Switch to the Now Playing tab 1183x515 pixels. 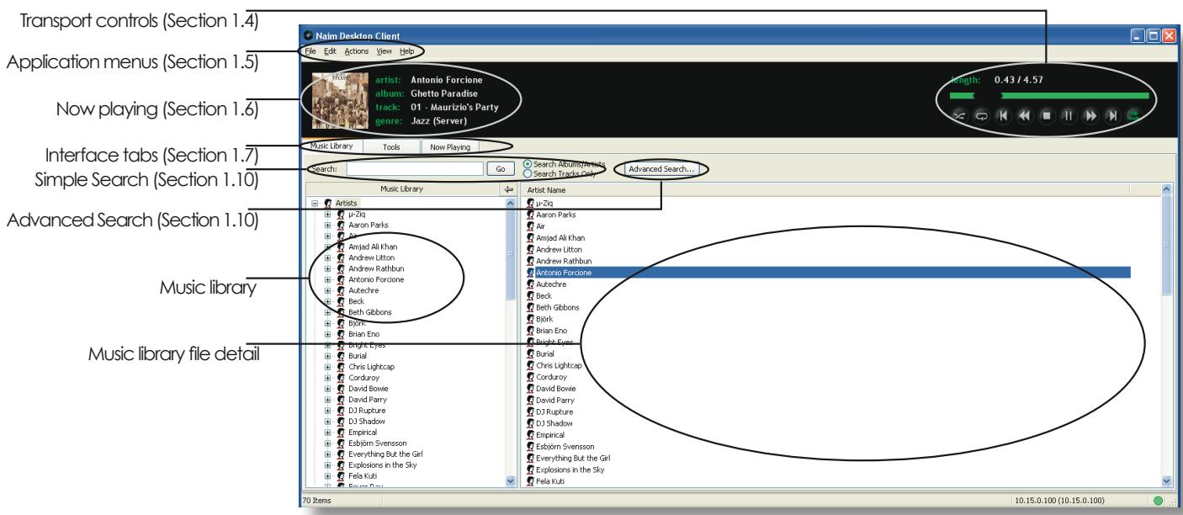tap(451, 146)
